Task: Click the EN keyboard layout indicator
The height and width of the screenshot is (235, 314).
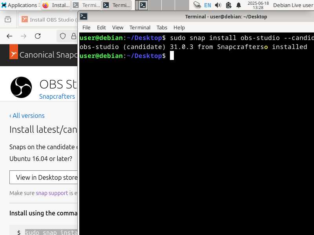Action: coord(208,5)
